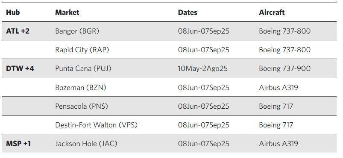Screen dimensions: 343x158
Task: Click the Bozeman (BZN) market cell
Action: click(x=81, y=87)
